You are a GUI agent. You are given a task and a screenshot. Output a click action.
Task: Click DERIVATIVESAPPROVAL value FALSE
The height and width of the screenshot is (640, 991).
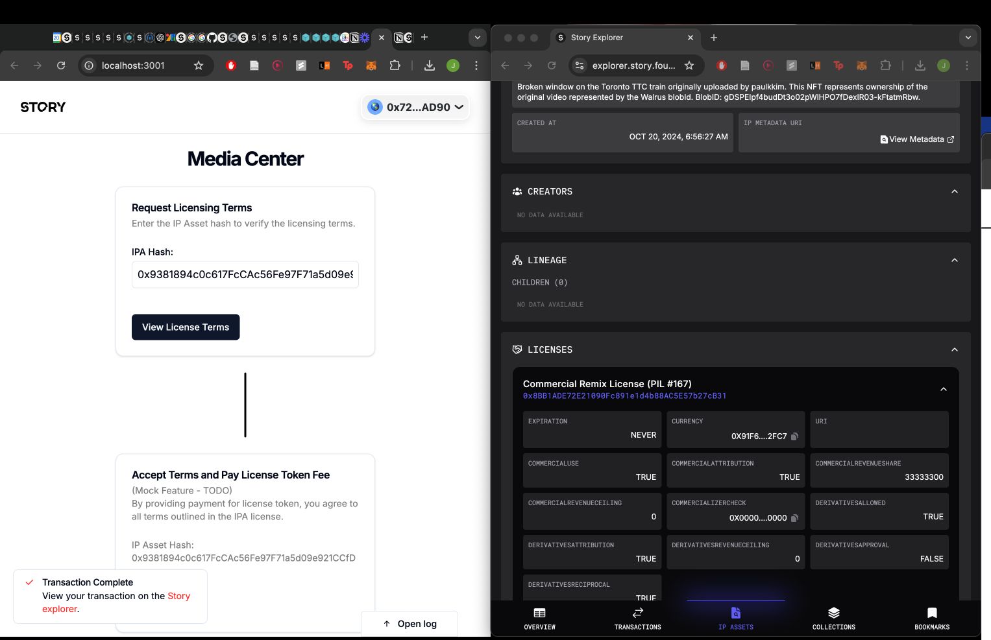[x=931, y=558]
